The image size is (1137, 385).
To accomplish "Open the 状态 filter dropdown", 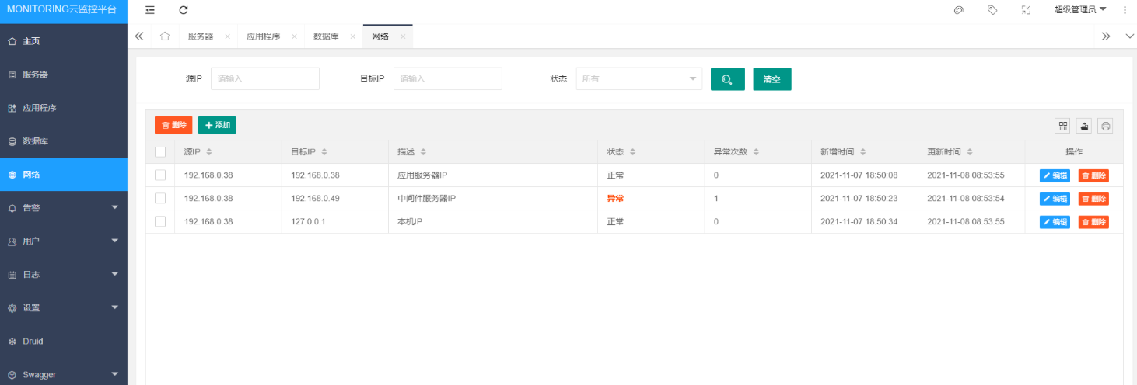I will click(639, 79).
